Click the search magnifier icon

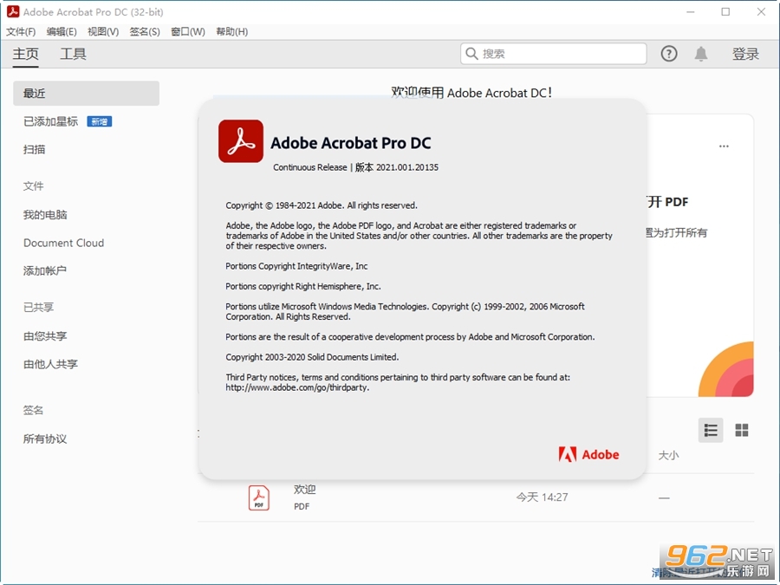[x=471, y=54]
